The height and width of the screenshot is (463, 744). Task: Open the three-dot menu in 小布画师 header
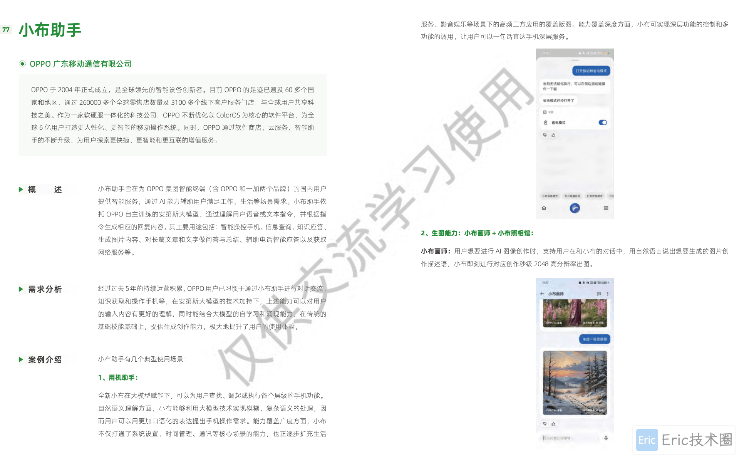point(608,294)
